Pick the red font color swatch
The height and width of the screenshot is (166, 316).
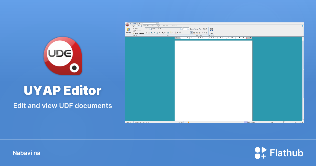[176, 33]
